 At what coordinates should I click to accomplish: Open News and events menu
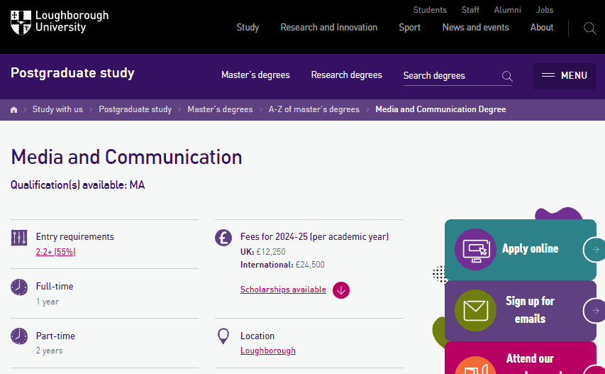tap(475, 28)
